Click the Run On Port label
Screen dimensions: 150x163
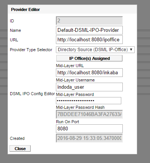click(x=68, y=122)
